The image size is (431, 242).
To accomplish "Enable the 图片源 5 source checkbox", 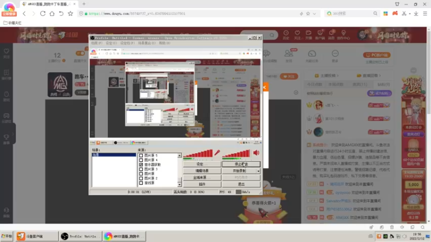I will click(141, 155).
